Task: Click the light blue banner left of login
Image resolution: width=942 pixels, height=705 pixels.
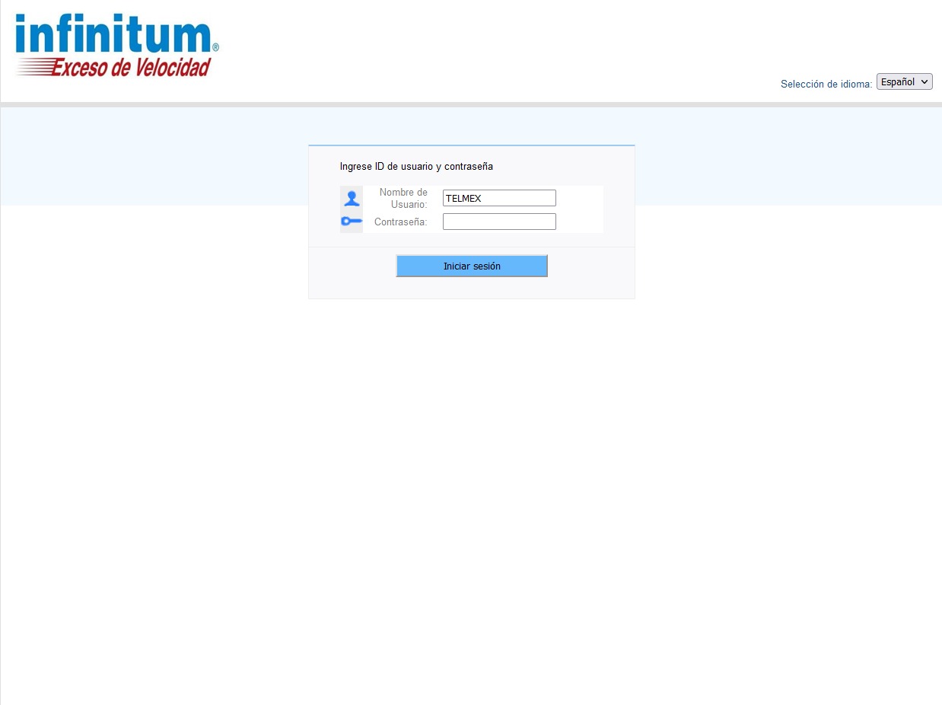Action: [x=152, y=156]
